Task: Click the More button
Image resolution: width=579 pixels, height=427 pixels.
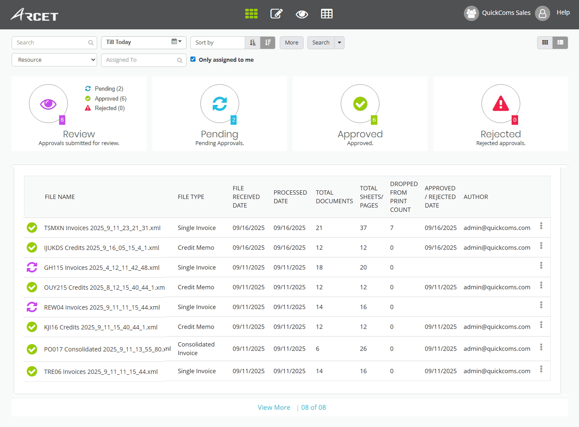Action: click(x=291, y=43)
